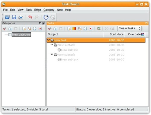This screenshot has width=151, height=115.
Task: Cut the selected task with scissors icon
Action: [50, 29]
